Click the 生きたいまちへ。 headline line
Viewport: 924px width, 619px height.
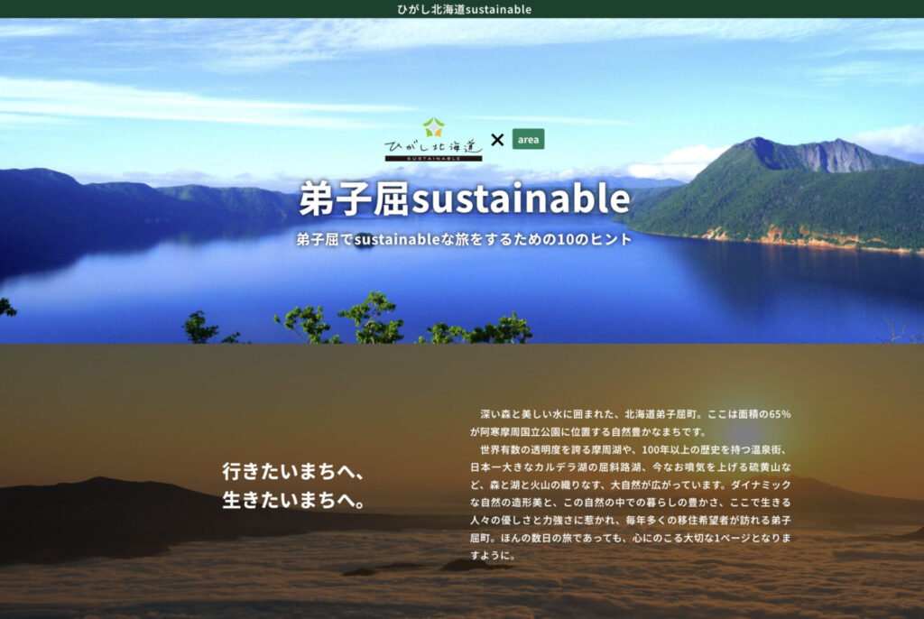[293, 500]
